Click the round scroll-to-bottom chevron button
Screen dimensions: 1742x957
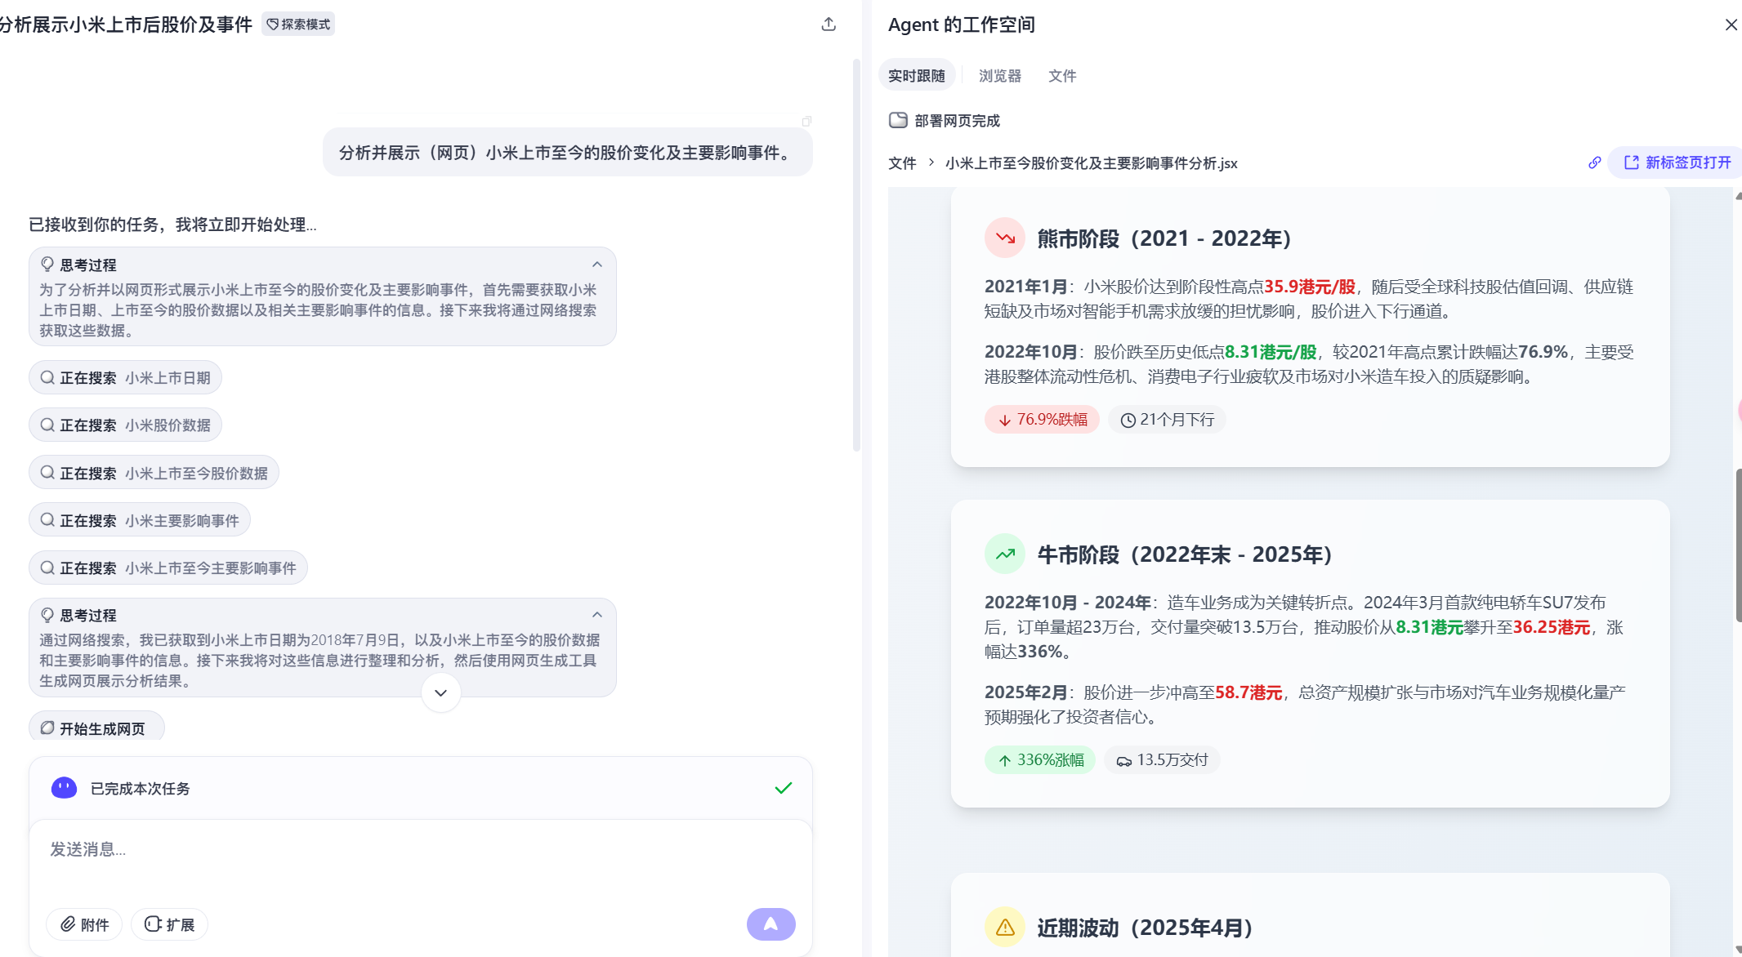[441, 692]
